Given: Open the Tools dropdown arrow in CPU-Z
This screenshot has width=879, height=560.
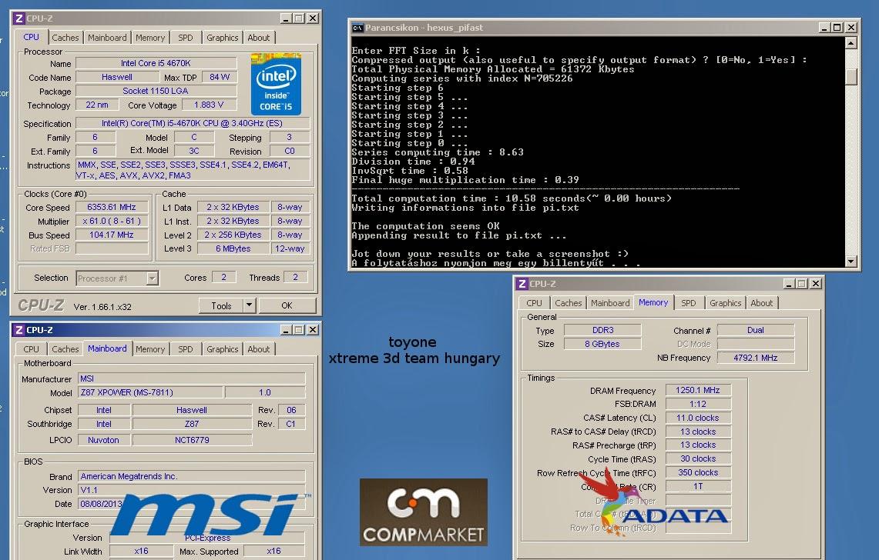Looking at the screenshot, I should [x=250, y=305].
